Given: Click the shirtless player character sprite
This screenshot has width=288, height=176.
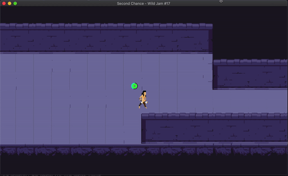Looking at the screenshot, I should point(143,99).
